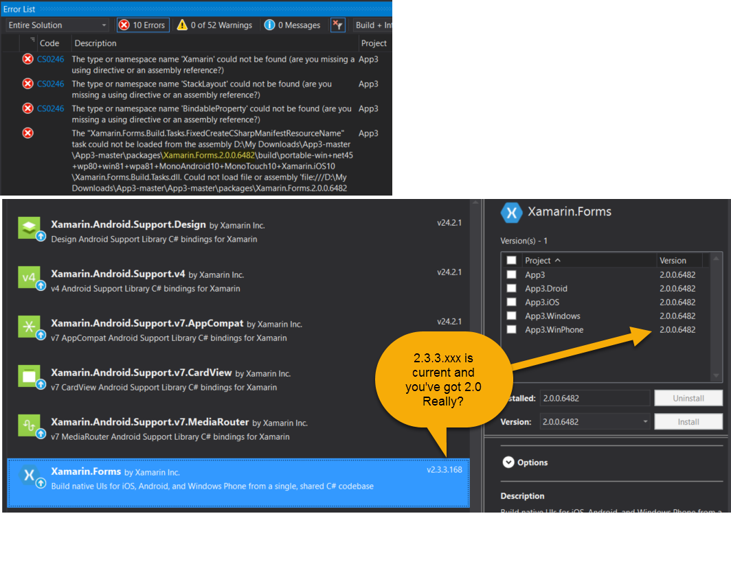Toggle the 10 Errors filter button

(x=143, y=25)
